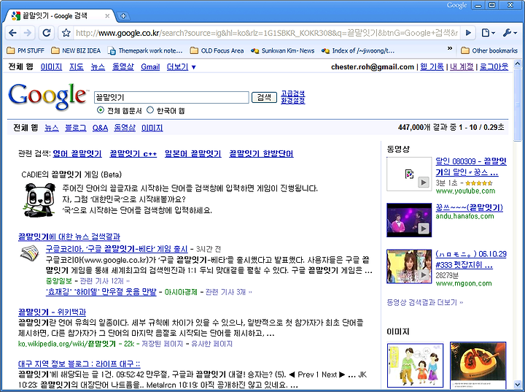Screen dimensions: 525x392
Task: Click the 동영상 검색결과 더보기 link
Action: tap(424, 302)
